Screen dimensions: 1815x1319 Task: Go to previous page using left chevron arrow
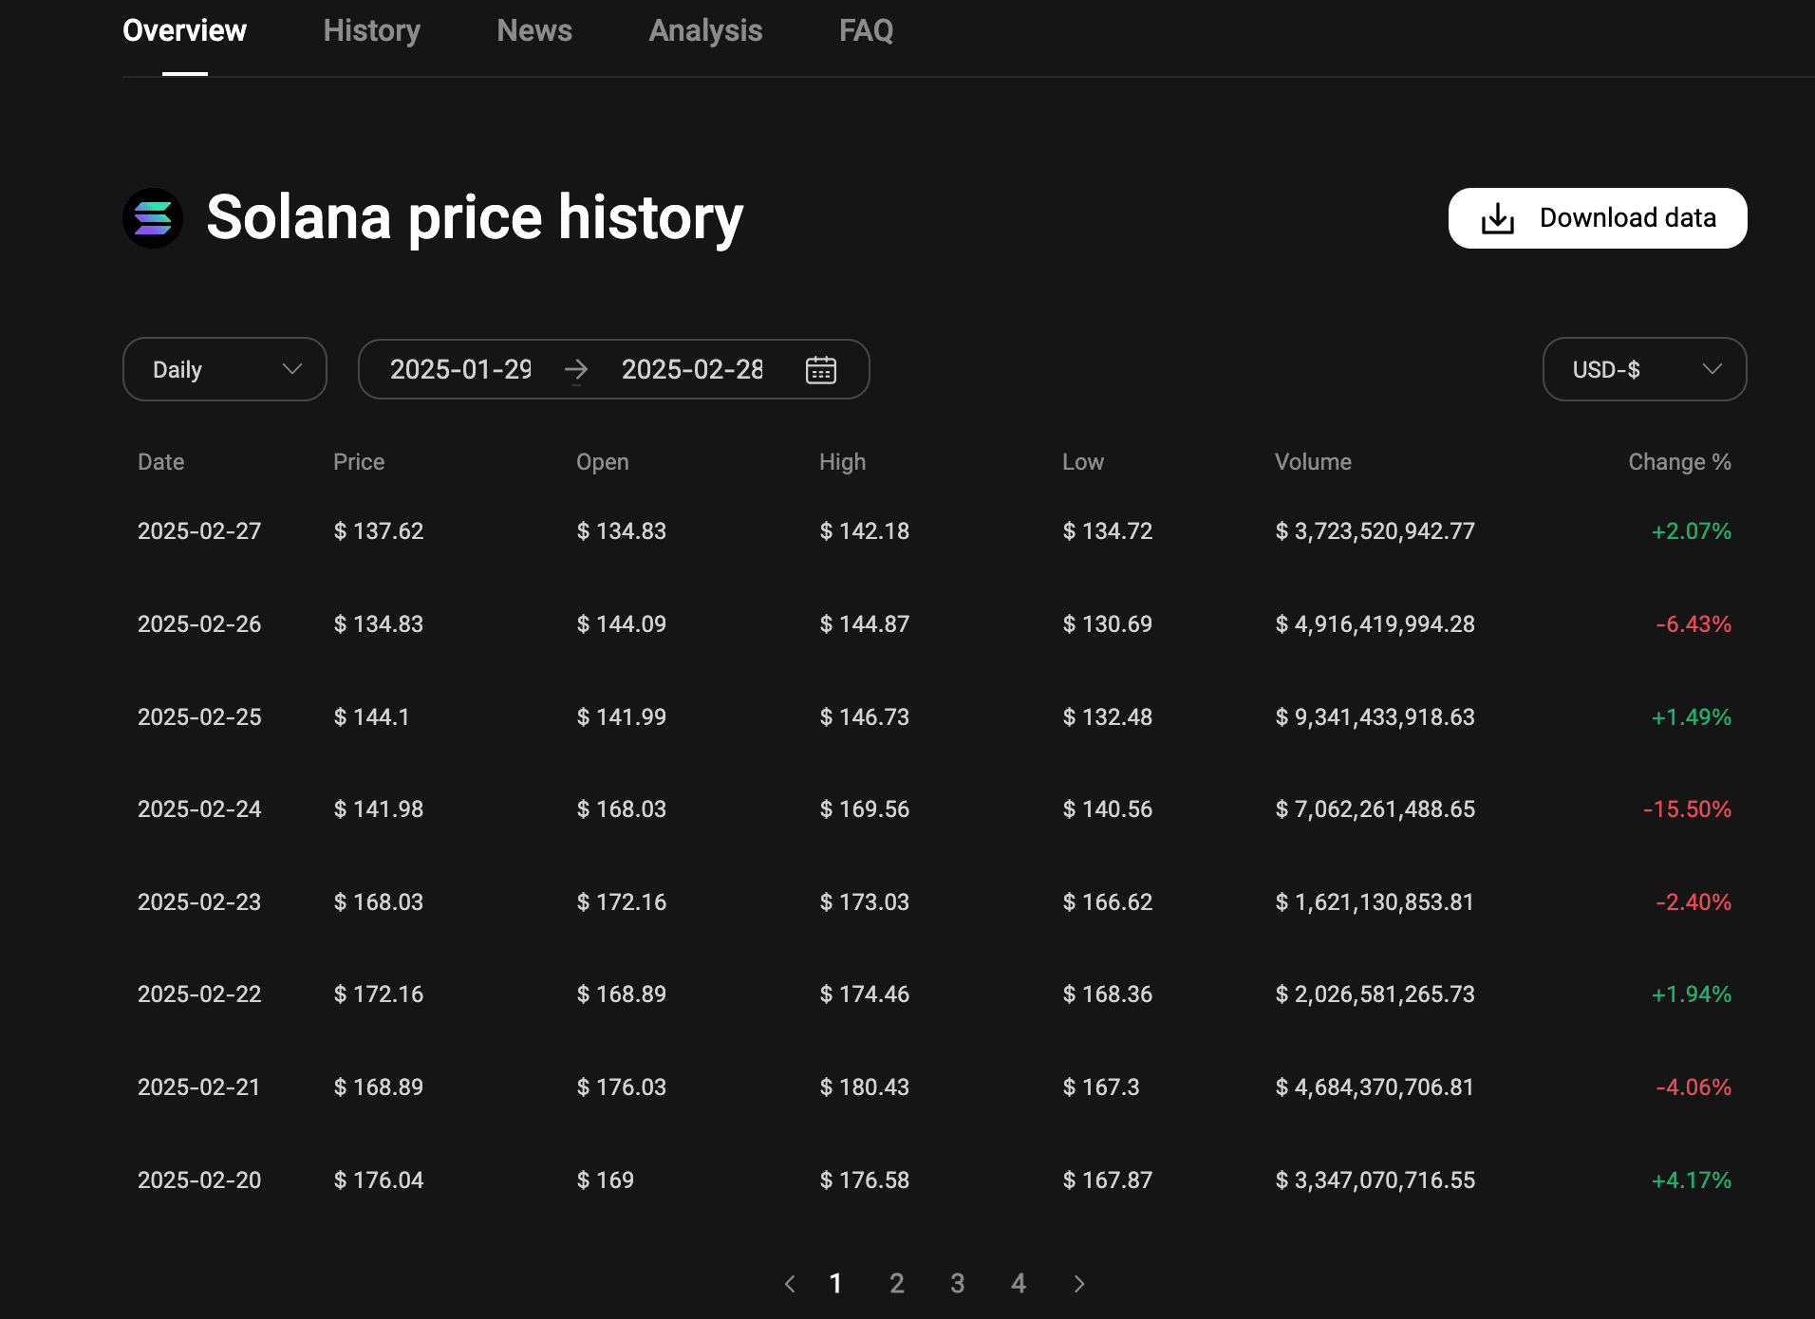(790, 1283)
